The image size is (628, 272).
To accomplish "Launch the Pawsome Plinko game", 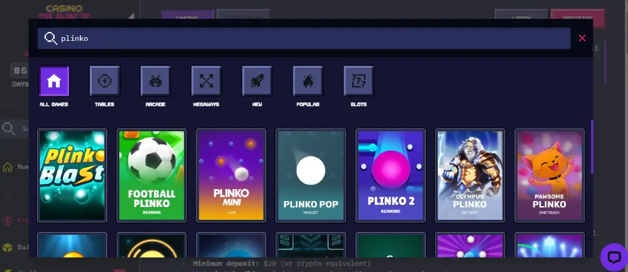I will [x=549, y=175].
